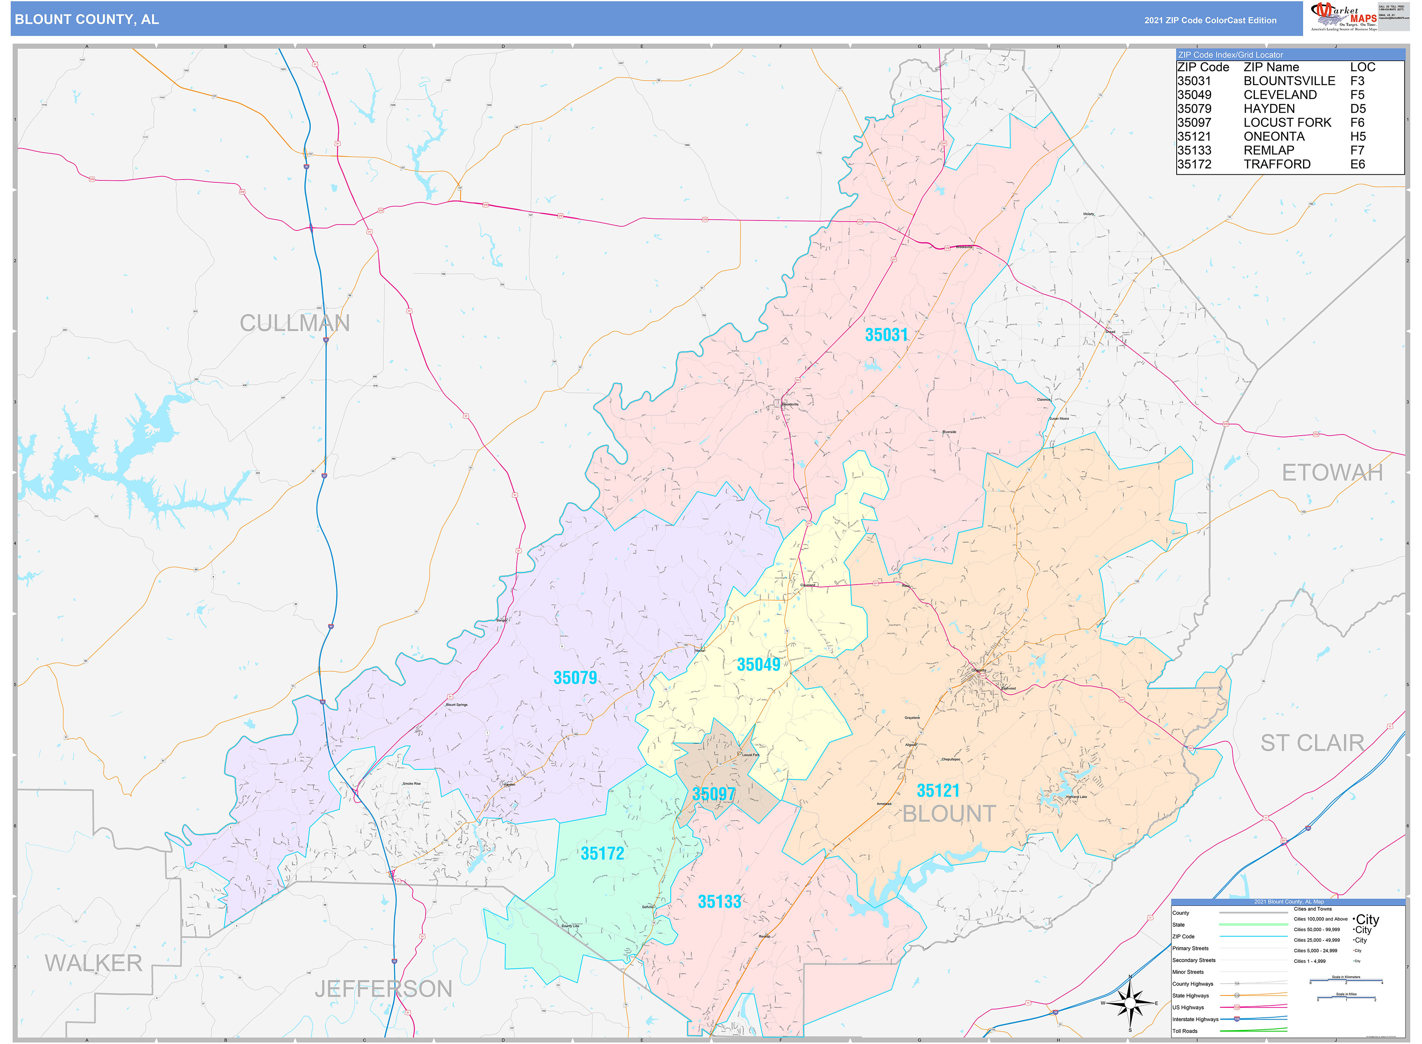This screenshot has height=1044, width=1422.
Task: Click the 2021 Blount County, AL Map title bar
Action: [1289, 902]
